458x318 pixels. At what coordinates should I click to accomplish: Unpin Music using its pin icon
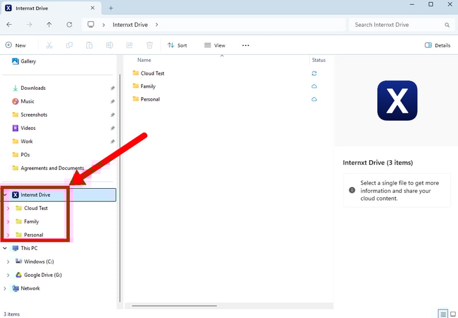point(112,102)
